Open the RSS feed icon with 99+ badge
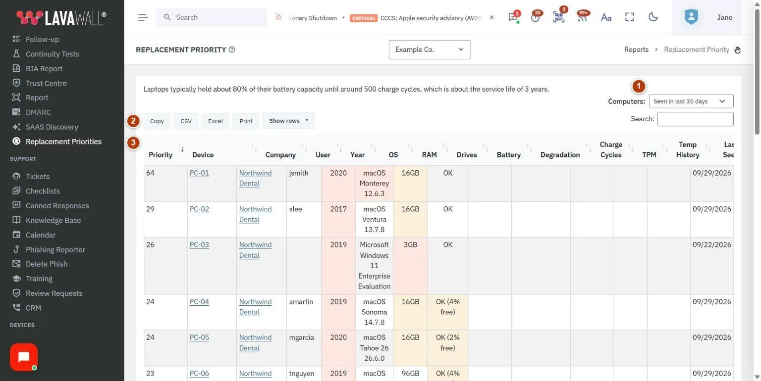Screen dimensions: 761x381 click(x=583, y=17)
